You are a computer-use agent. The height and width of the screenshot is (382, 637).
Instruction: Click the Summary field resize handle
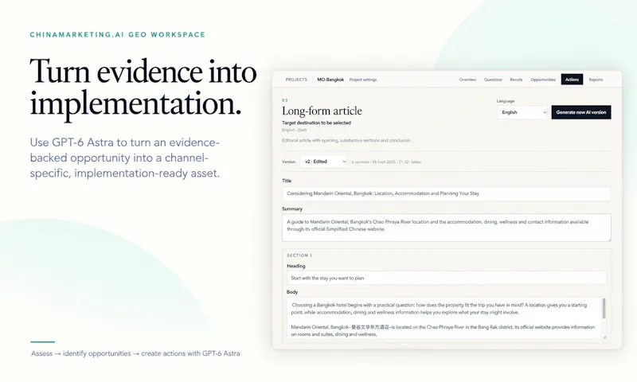[608, 239]
